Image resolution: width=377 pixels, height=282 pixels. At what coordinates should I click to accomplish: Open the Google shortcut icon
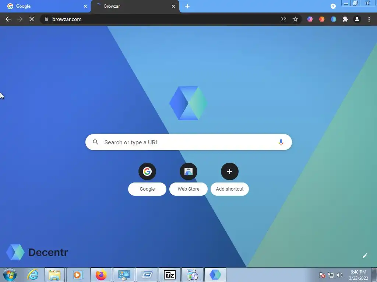point(147,171)
